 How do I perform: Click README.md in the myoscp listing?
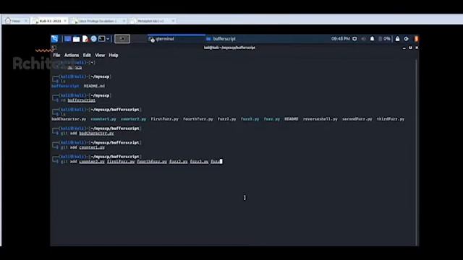click(x=94, y=86)
